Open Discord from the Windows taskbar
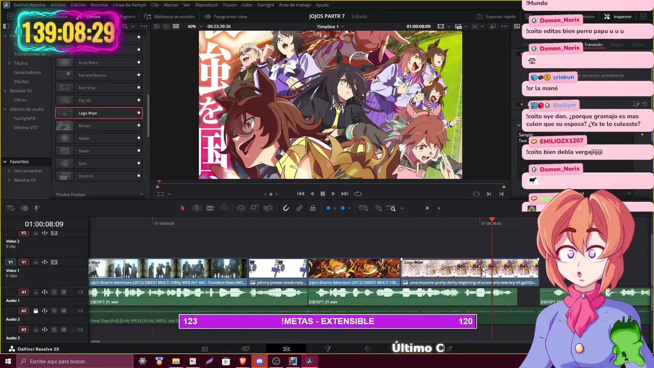 260,361
